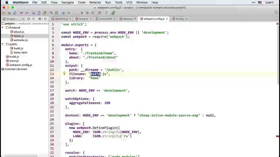Click the Save All toolbar icon
The image size is (280, 157).
9,13
